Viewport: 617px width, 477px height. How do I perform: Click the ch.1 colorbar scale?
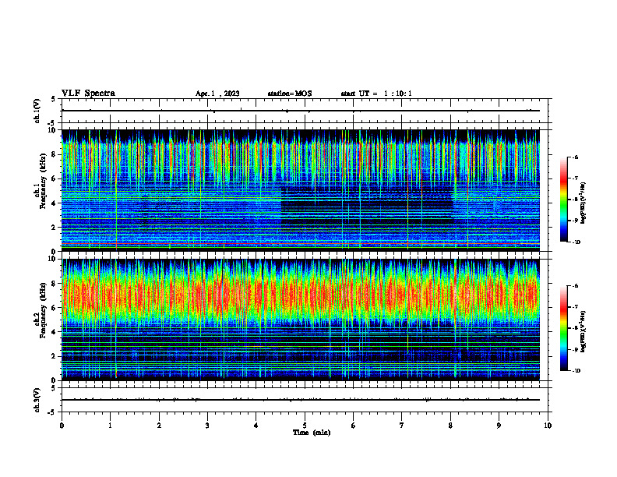563,200
